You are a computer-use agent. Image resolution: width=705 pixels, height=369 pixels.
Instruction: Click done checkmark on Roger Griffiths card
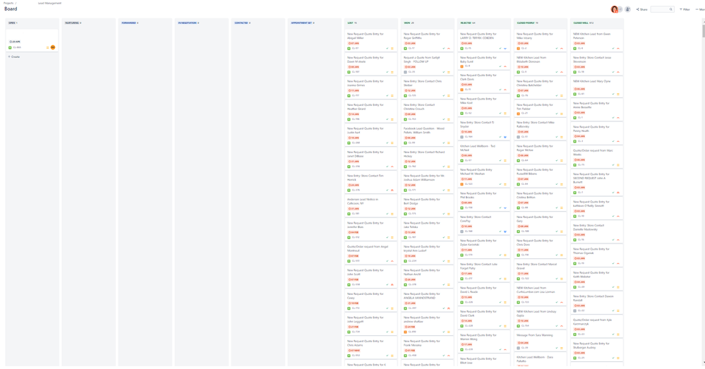pyautogui.click(x=444, y=49)
